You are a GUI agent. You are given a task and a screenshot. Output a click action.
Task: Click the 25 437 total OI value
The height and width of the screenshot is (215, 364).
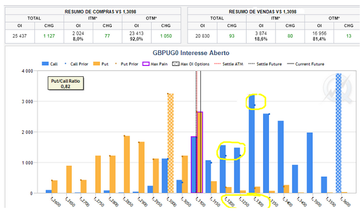pos(19,36)
